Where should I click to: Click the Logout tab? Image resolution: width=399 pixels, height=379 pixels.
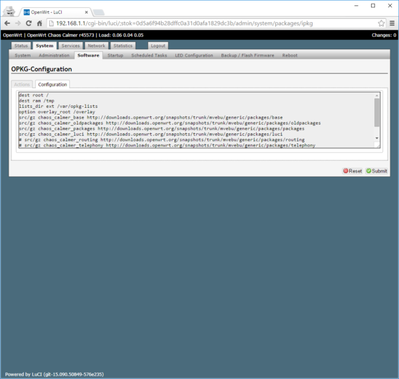pos(158,46)
